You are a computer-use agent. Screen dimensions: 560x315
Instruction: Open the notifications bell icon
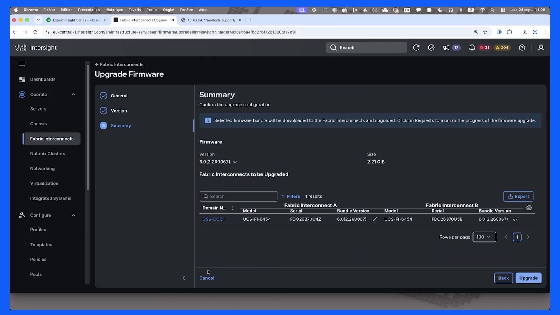(472, 48)
